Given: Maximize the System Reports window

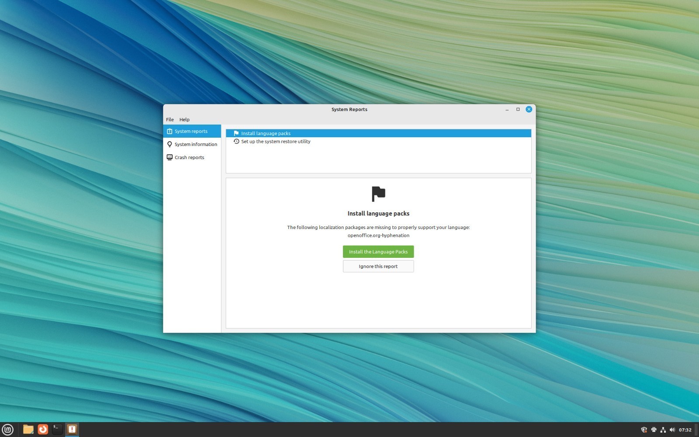Looking at the screenshot, I should pos(518,109).
